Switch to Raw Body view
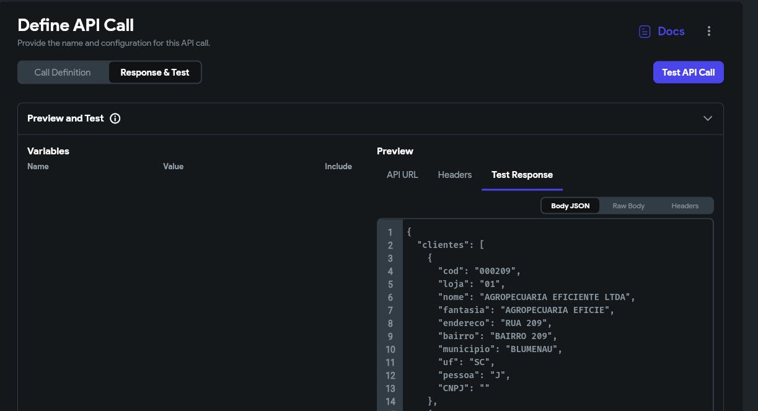This screenshot has height=411, width=758. click(x=628, y=206)
